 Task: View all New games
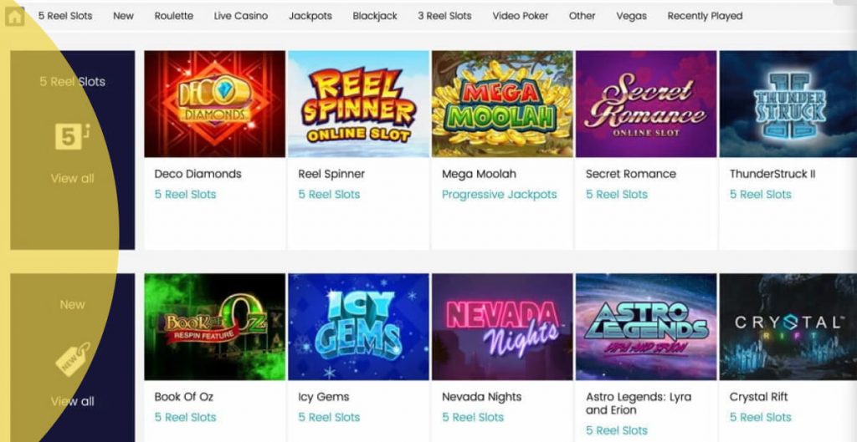[x=72, y=401]
